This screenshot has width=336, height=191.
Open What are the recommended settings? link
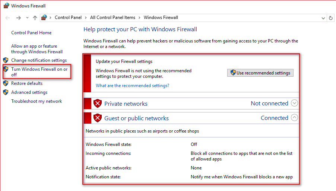pyautogui.click(x=133, y=86)
